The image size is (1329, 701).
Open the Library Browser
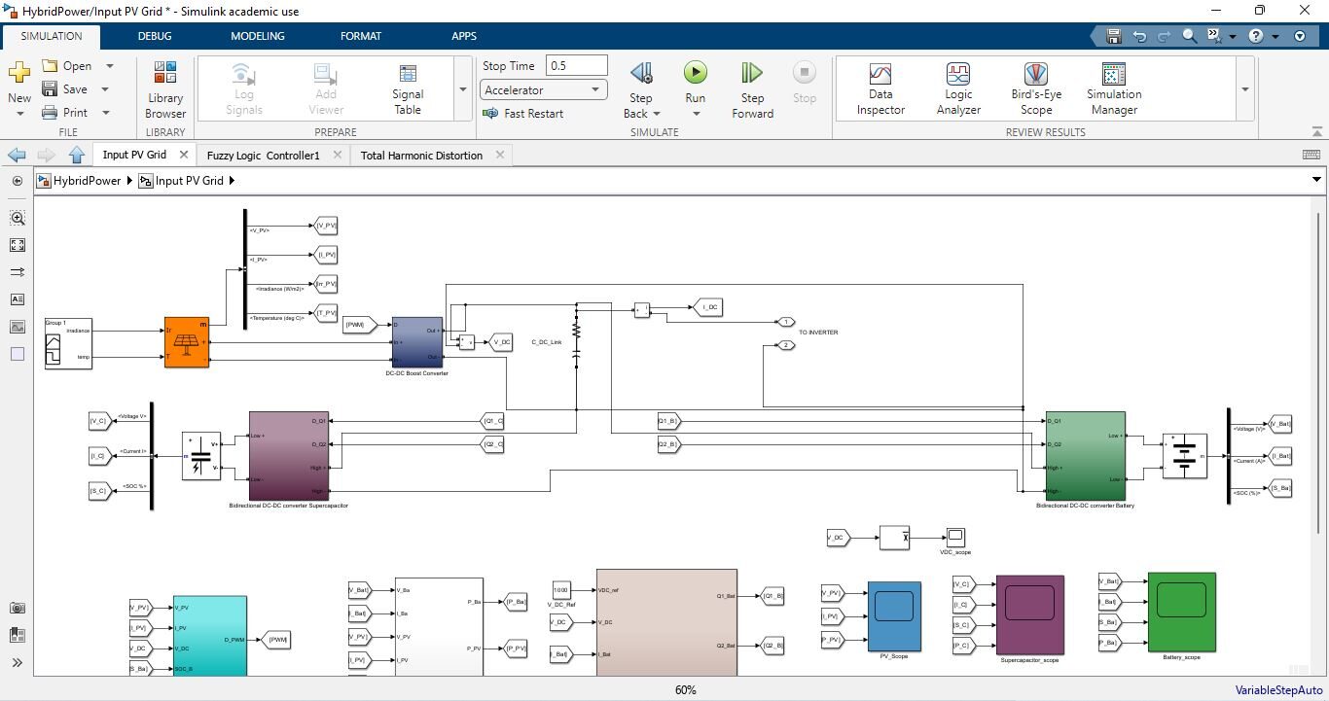[x=165, y=89]
